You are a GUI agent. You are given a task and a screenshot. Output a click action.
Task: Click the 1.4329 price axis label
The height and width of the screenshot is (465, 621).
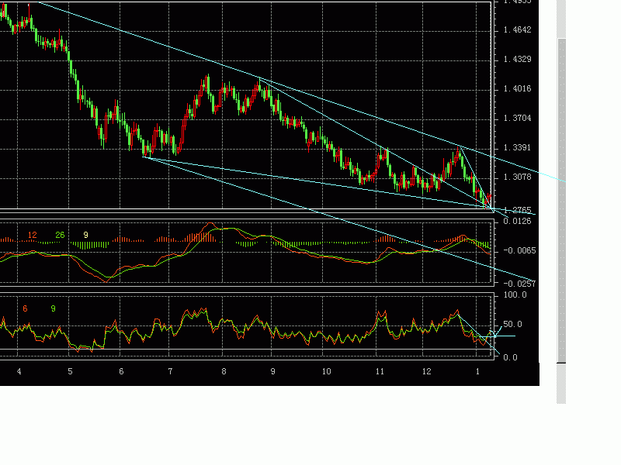click(517, 60)
